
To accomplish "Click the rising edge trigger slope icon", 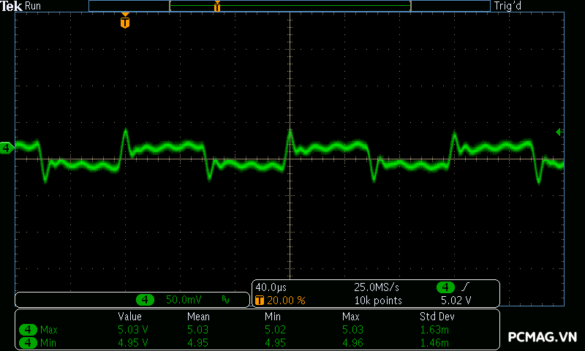I will click(466, 287).
